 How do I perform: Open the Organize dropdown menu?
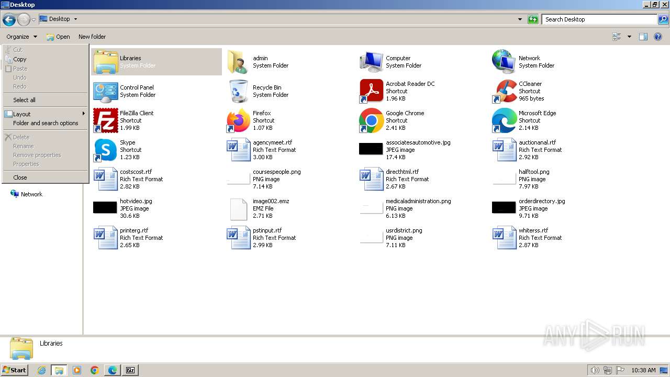click(x=21, y=37)
